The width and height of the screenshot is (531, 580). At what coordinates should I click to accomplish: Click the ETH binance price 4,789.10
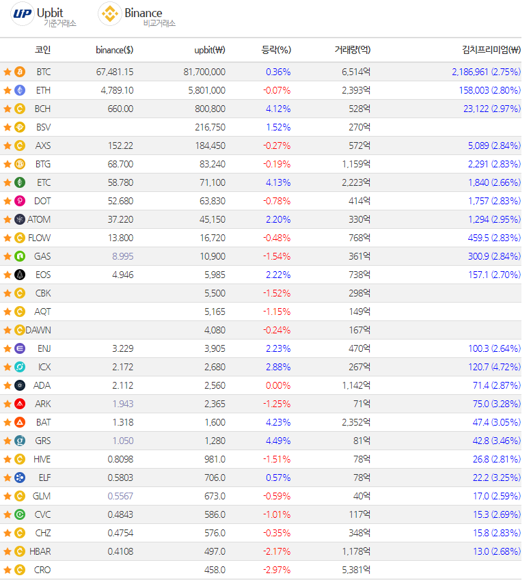[x=117, y=90]
